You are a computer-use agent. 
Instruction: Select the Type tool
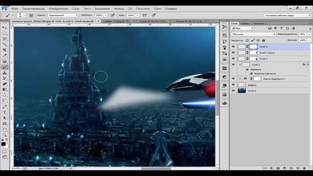4,112
